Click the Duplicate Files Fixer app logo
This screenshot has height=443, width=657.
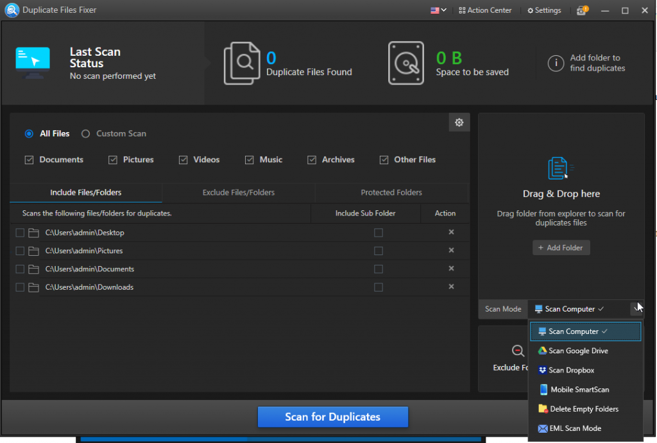click(12, 10)
